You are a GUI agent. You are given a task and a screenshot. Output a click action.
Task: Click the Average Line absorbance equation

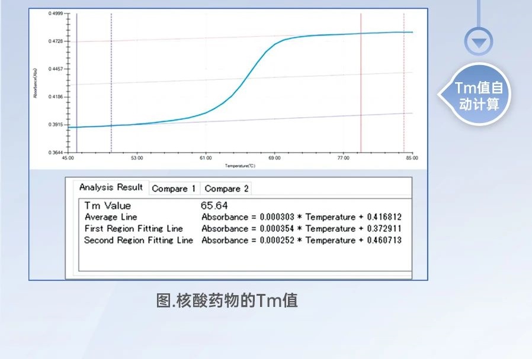point(301,217)
